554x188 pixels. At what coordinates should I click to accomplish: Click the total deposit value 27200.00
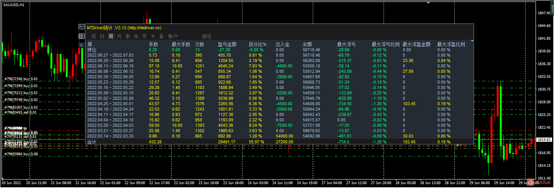pyautogui.click(x=284, y=142)
